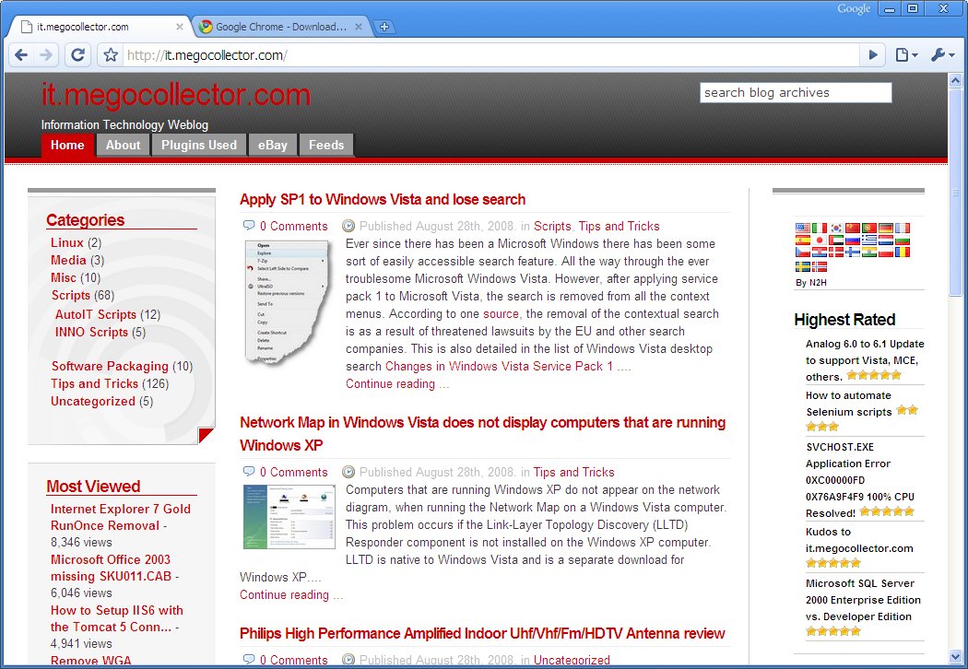Go back with the browser Back arrow

click(x=21, y=55)
